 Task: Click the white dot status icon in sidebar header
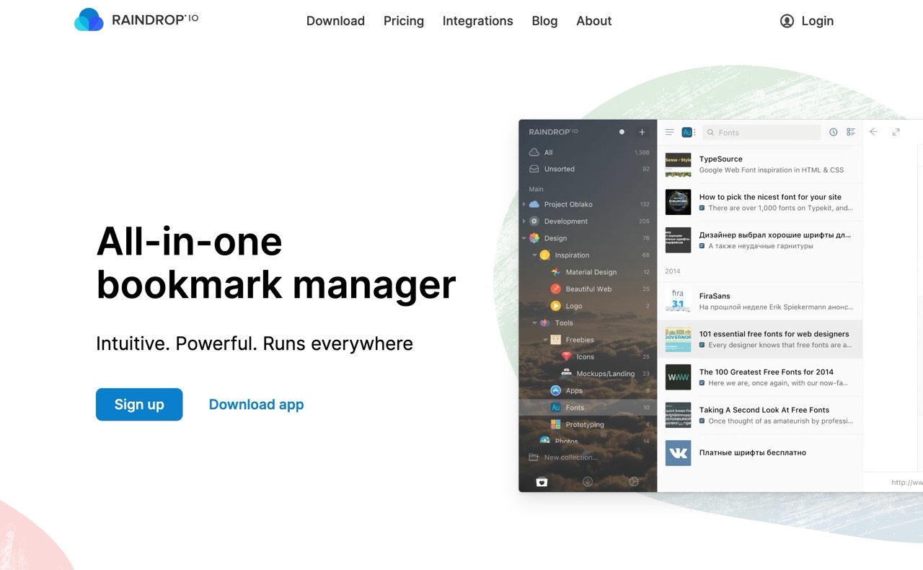622,132
